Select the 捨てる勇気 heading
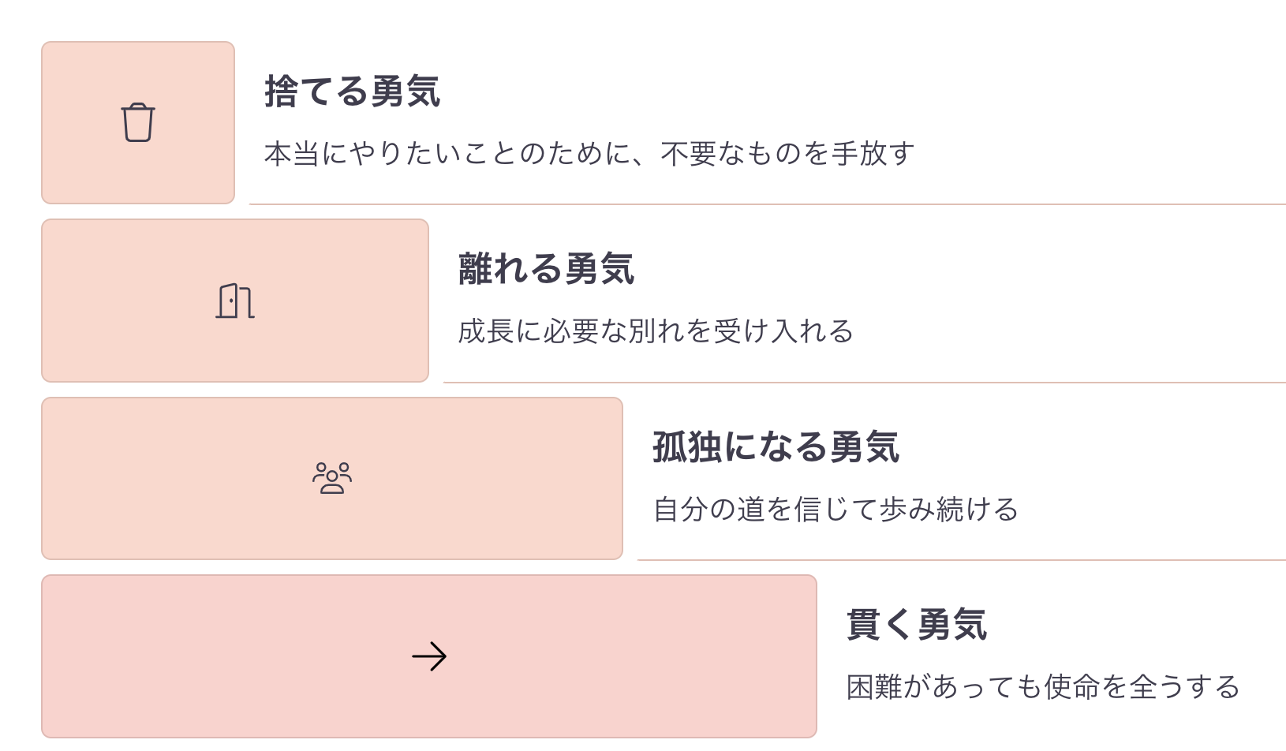This screenshot has width=1286, height=751. (353, 92)
